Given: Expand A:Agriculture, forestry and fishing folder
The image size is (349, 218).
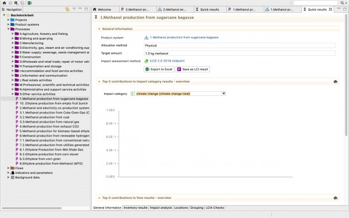Looking at the screenshot, I should tap(13, 34).
